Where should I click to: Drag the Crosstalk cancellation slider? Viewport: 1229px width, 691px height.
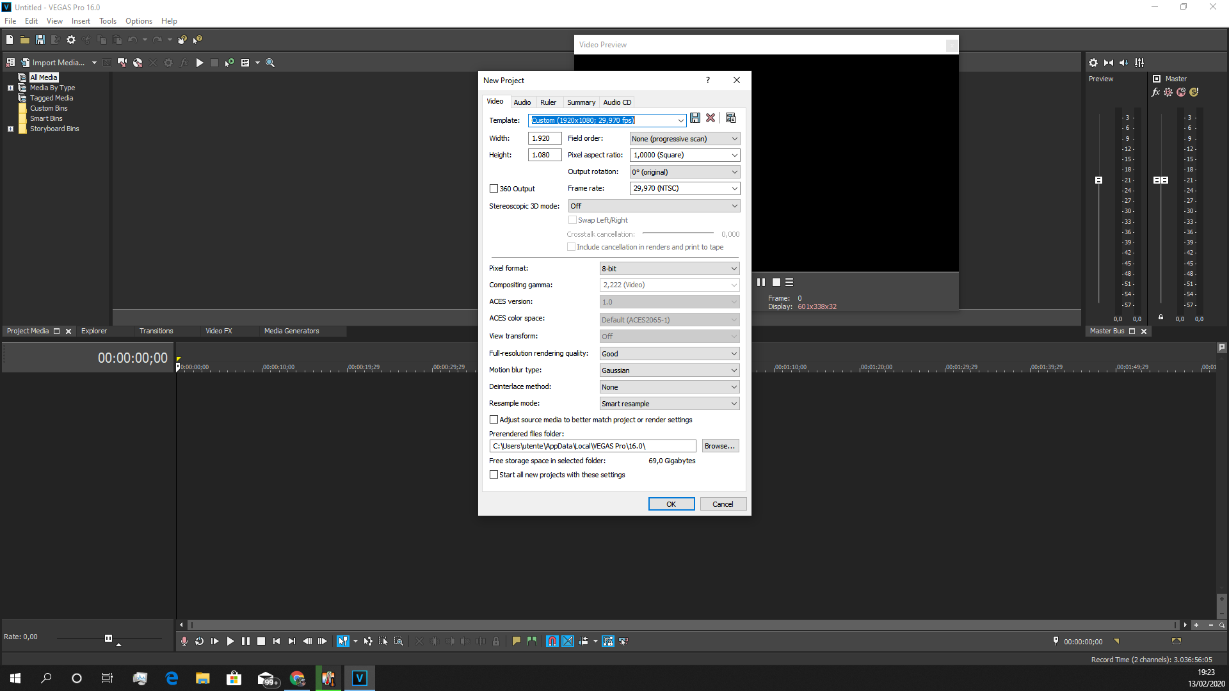650,234
